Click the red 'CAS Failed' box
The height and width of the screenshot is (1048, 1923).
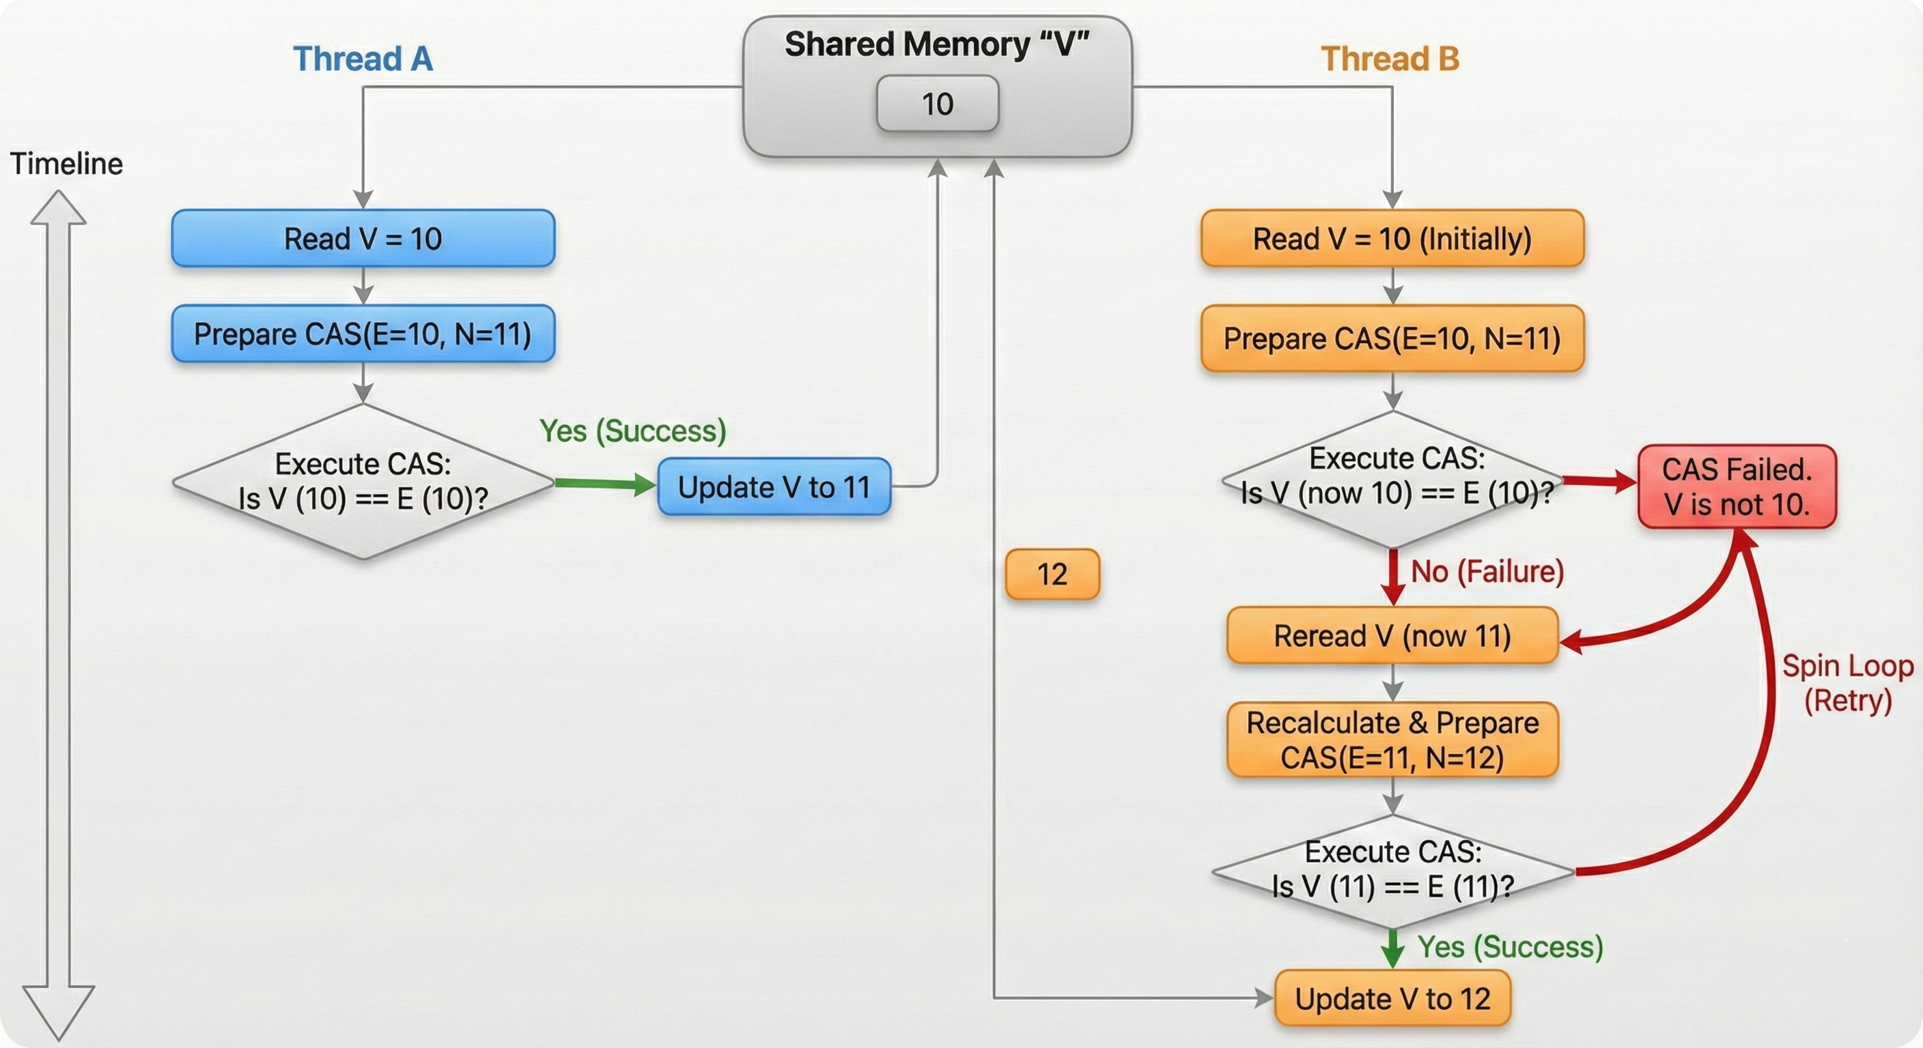point(1737,487)
